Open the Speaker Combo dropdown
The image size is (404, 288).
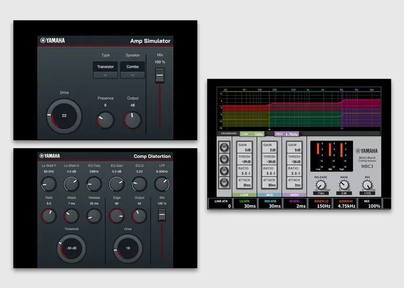tap(132, 67)
